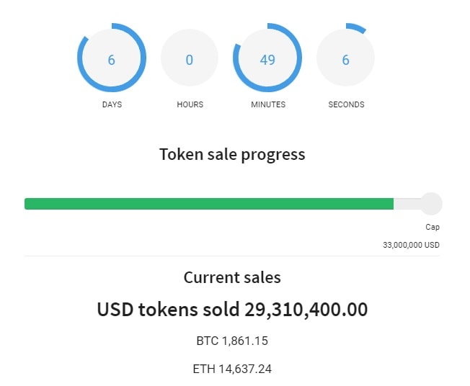Click the USD tokens sold 29,310,400.00 text
Screen dimensions: 470x386
click(232, 310)
